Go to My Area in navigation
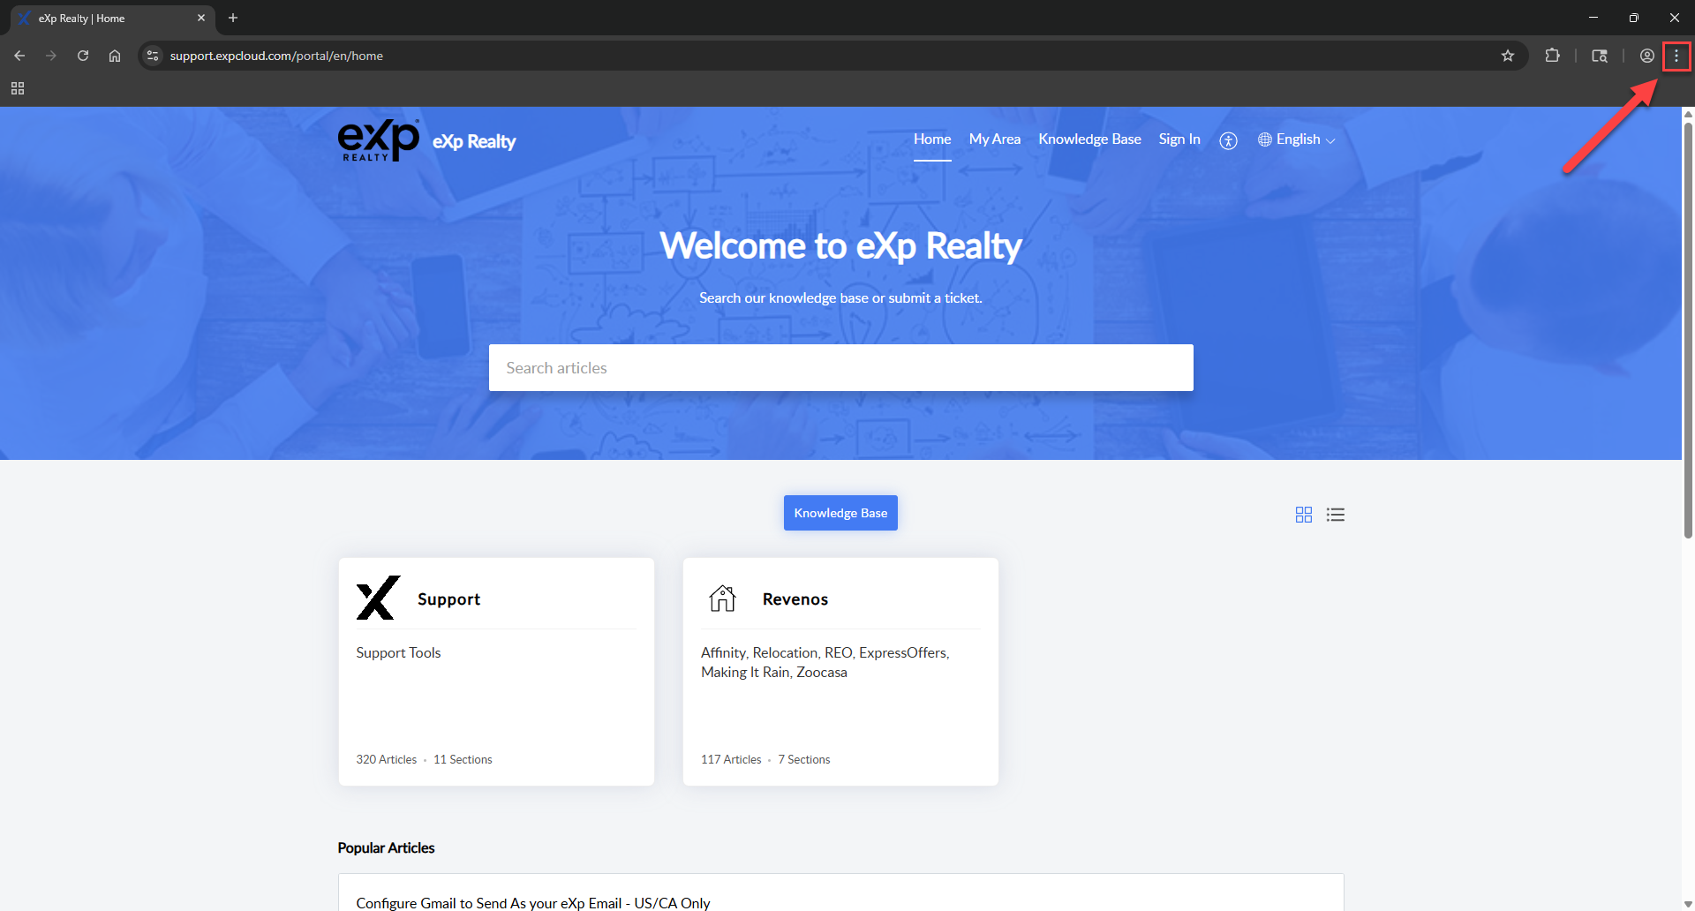Viewport: 1695px width, 911px height. (x=994, y=139)
